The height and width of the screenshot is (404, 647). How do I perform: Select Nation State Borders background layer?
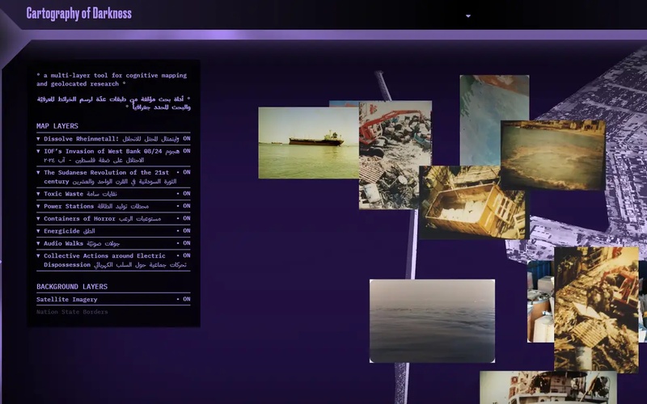tap(72, 312)
